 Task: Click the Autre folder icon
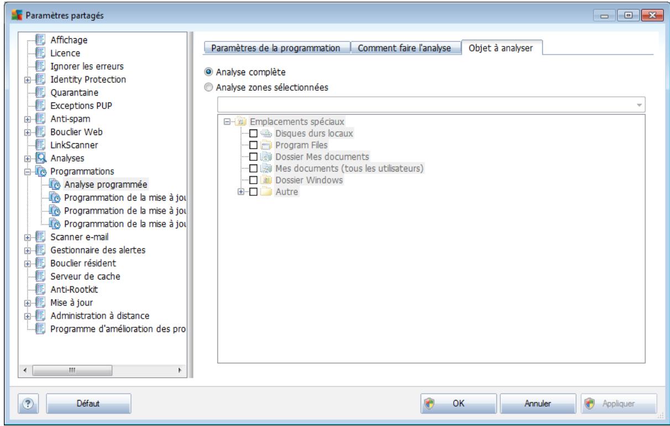[265, 193]
